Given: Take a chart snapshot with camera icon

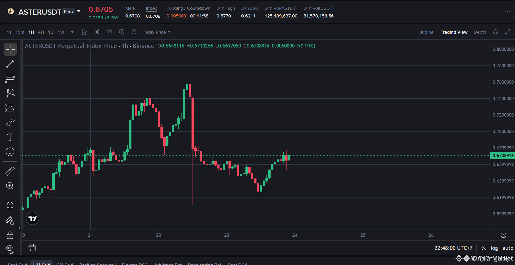Looking at the screenshot, I should click(109, 32).
